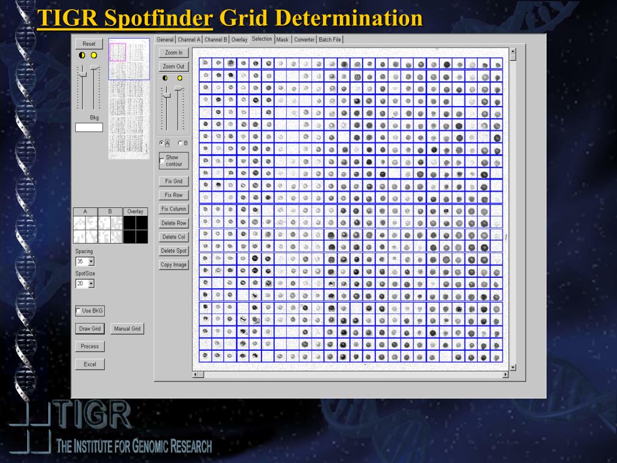Click the image scrollbar up arrow

pos(513,51)
